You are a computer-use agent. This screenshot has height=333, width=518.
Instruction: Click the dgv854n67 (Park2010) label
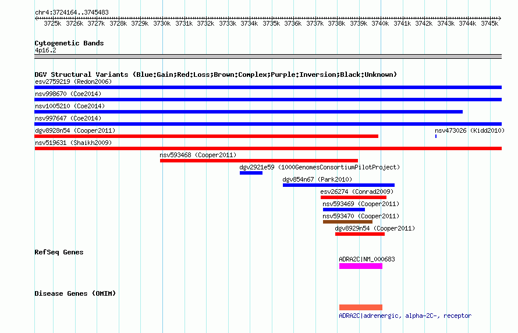tap(317, 179)
